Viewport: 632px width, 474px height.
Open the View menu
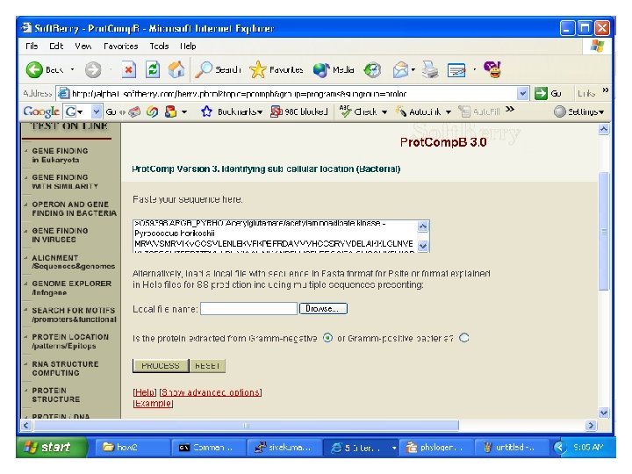tap(83, 47)
